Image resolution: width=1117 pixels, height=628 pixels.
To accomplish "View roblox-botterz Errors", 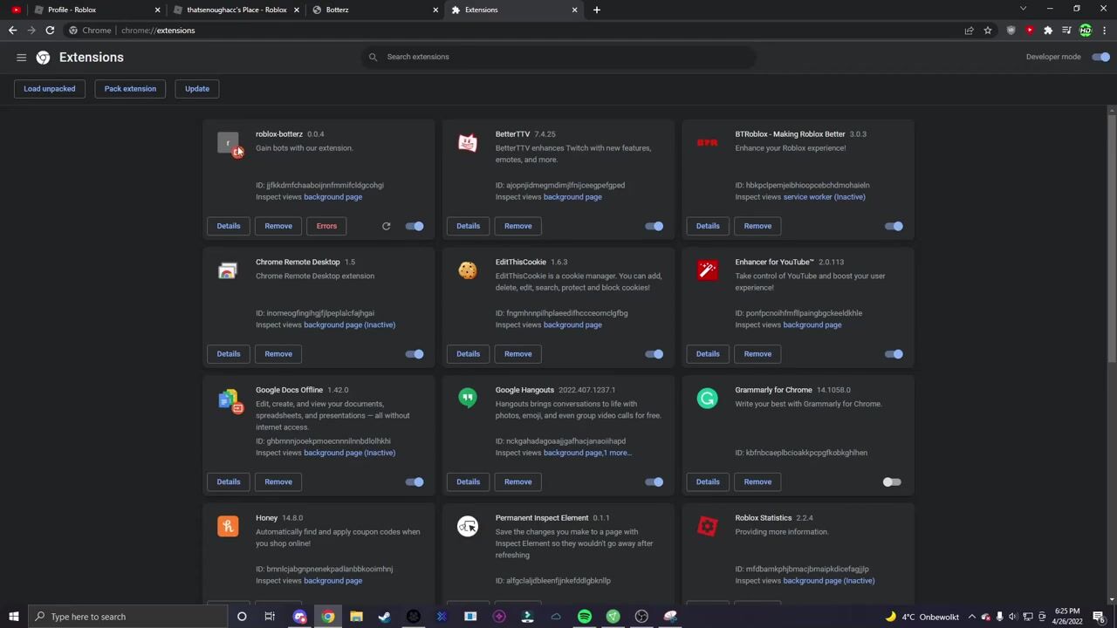I will pos(326,226).
